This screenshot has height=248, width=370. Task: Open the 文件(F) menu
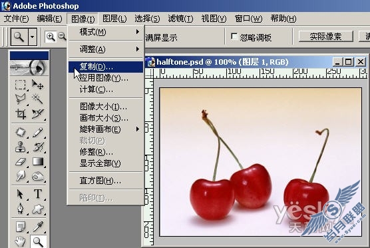(x=16, y=19)
